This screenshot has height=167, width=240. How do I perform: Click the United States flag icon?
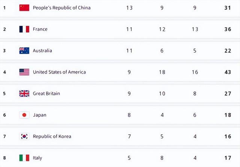(x=24, y=72)
